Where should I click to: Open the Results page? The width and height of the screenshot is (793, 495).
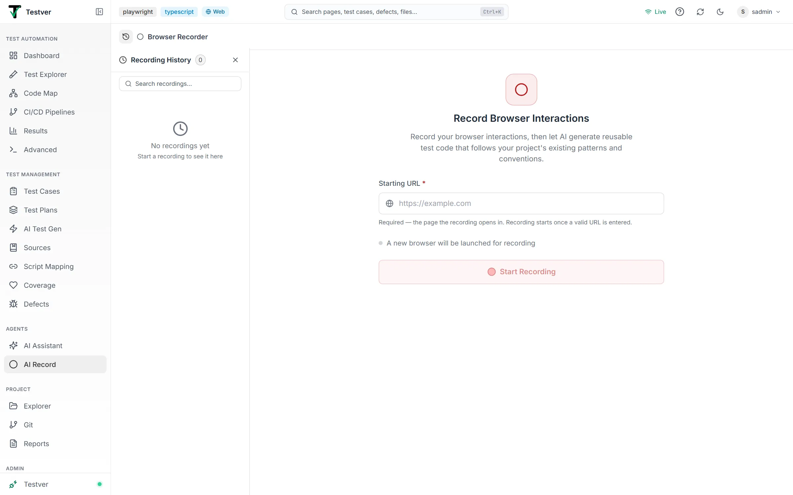[55, 131]
